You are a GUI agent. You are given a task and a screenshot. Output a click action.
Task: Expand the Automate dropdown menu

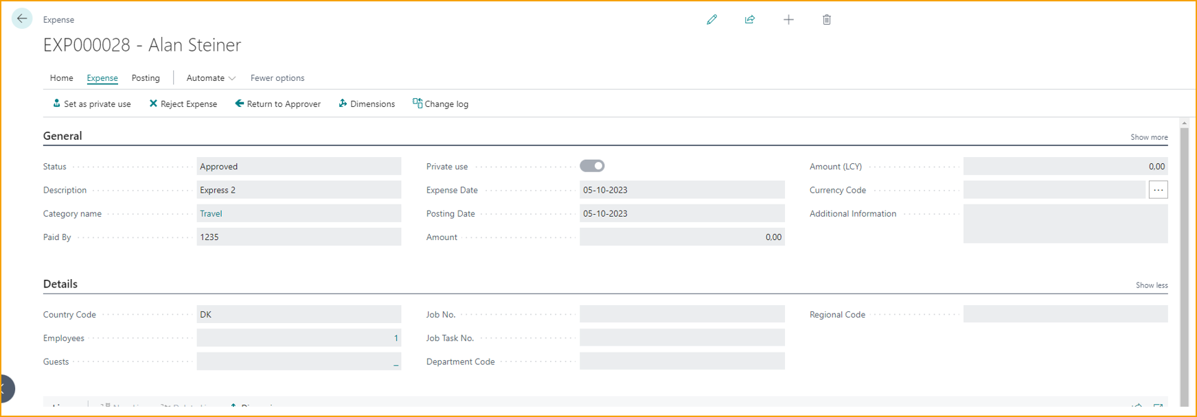[211, 78]
